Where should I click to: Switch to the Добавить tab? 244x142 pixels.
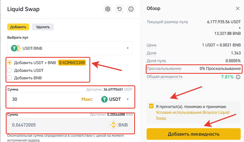pyautogui.click(x=18, y=27)
